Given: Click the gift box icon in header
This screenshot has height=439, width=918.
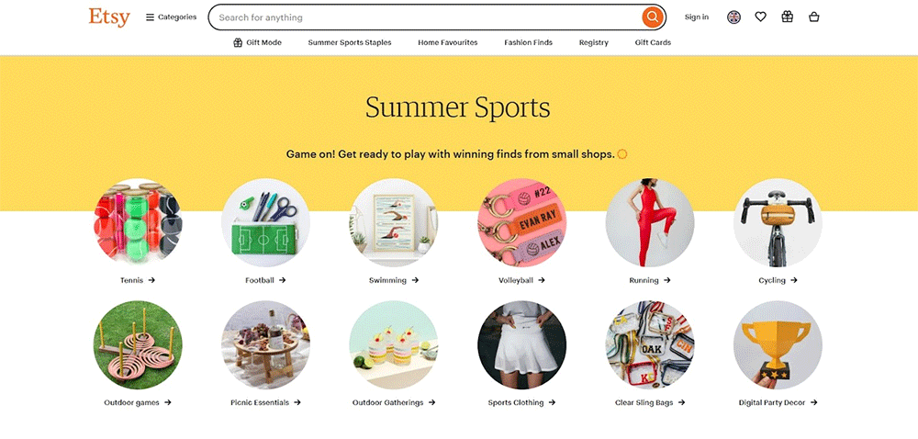Looking at the screenshot, I should click(x=788, y=17).
